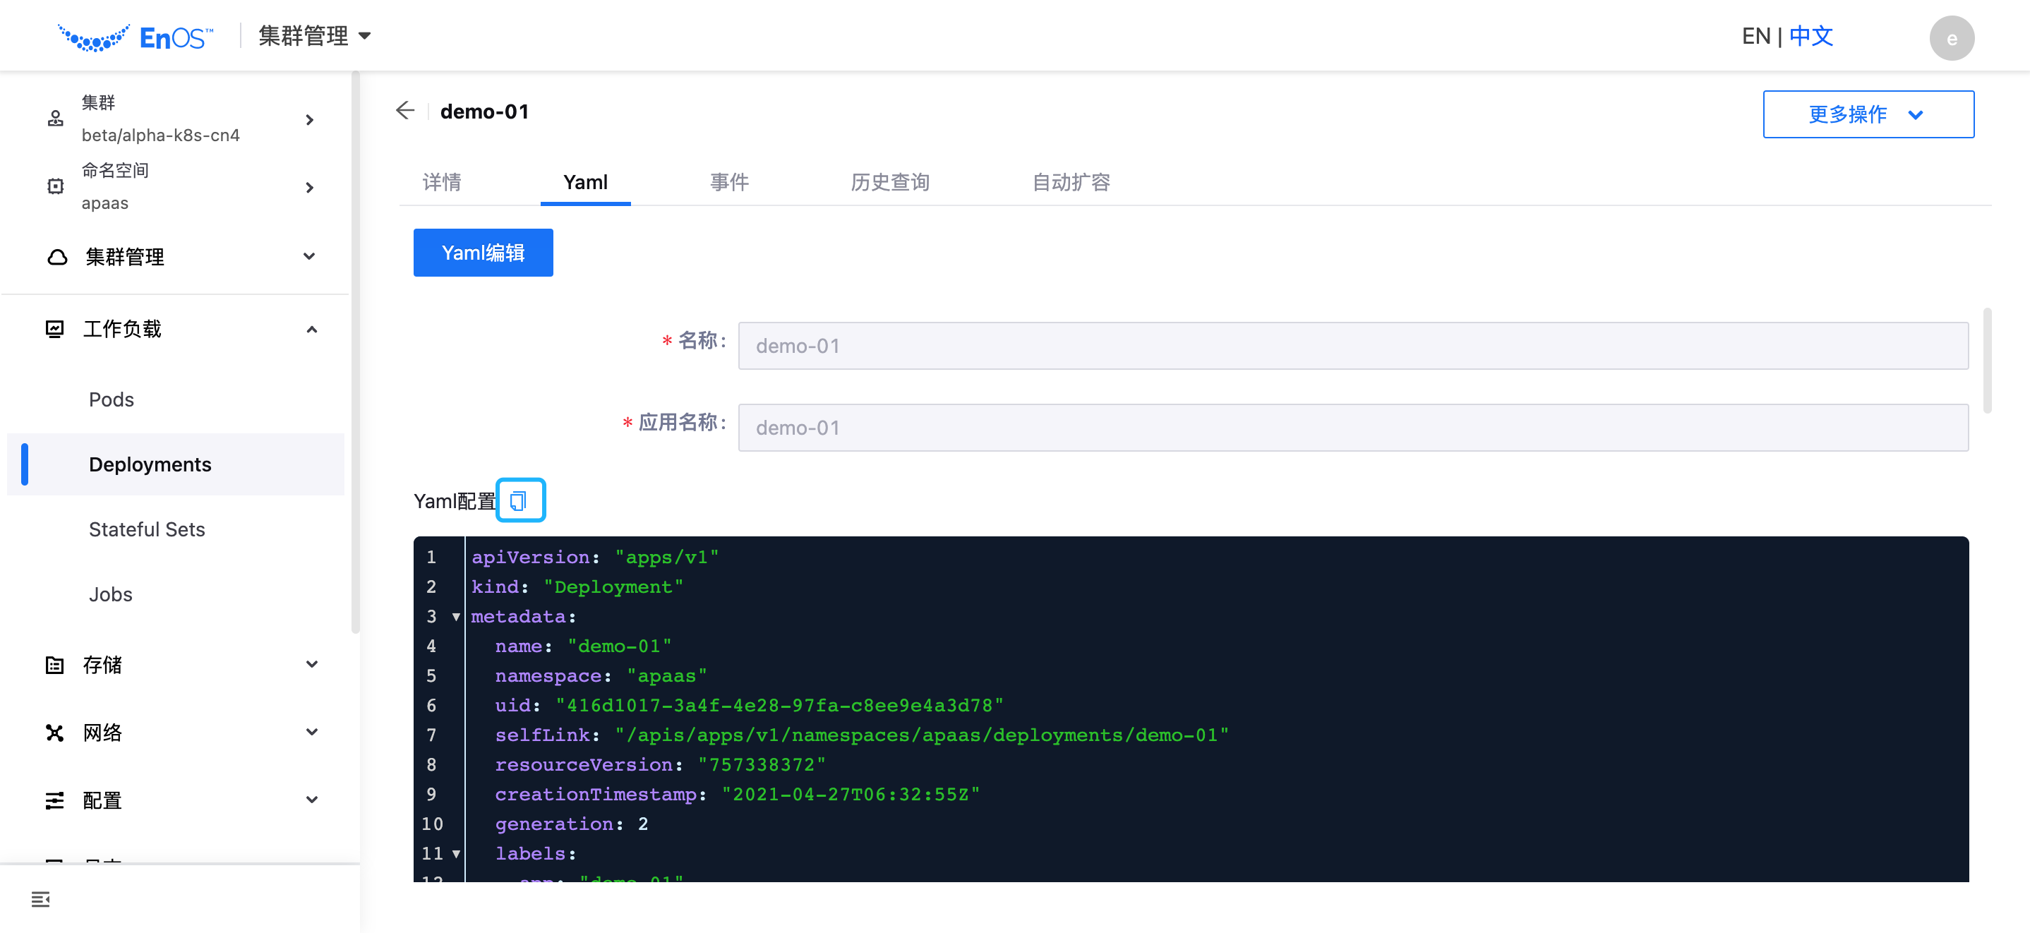Click the Yaml编辑 button
This screenshot has height=933, width=2030.
click(x=482, y=252)
